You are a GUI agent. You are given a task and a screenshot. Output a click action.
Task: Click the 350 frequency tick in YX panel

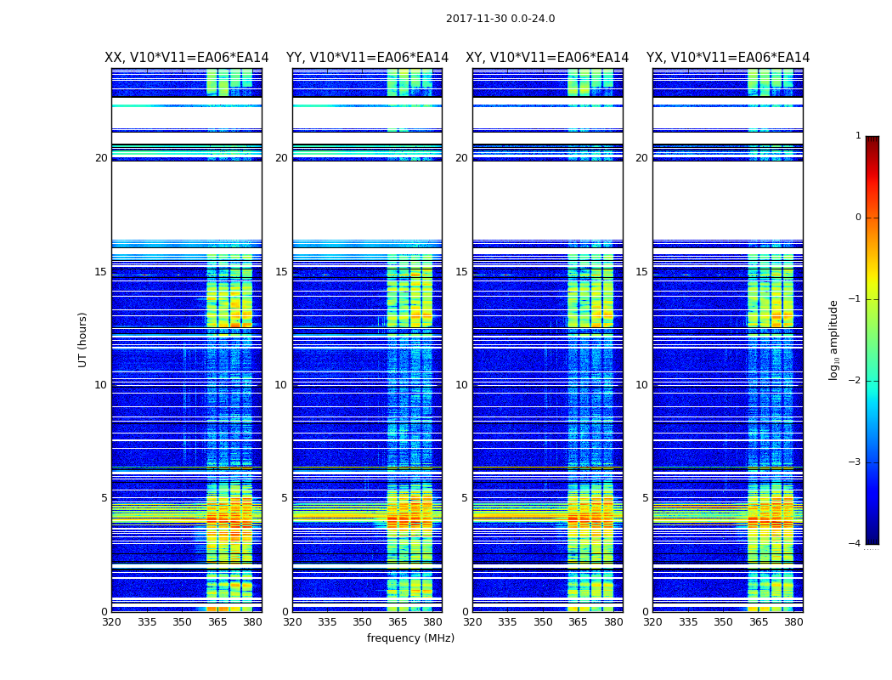(723, 622)
